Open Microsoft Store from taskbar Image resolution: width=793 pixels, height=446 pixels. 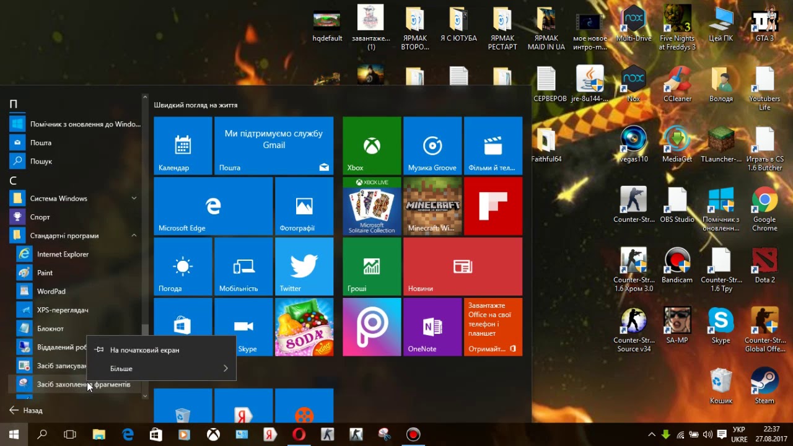click(x=156, y=435)
